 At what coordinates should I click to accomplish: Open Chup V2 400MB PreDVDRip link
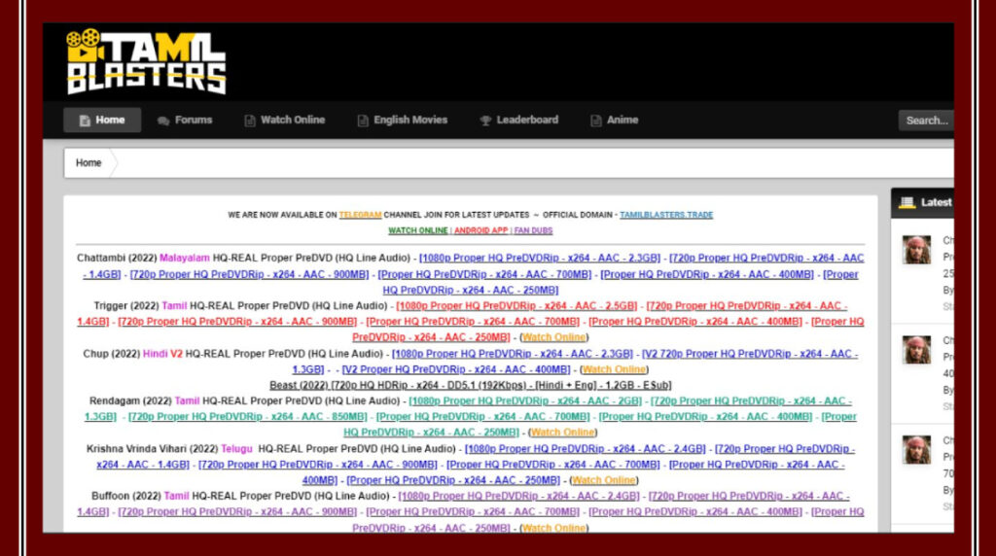click(x=456, y=369)
